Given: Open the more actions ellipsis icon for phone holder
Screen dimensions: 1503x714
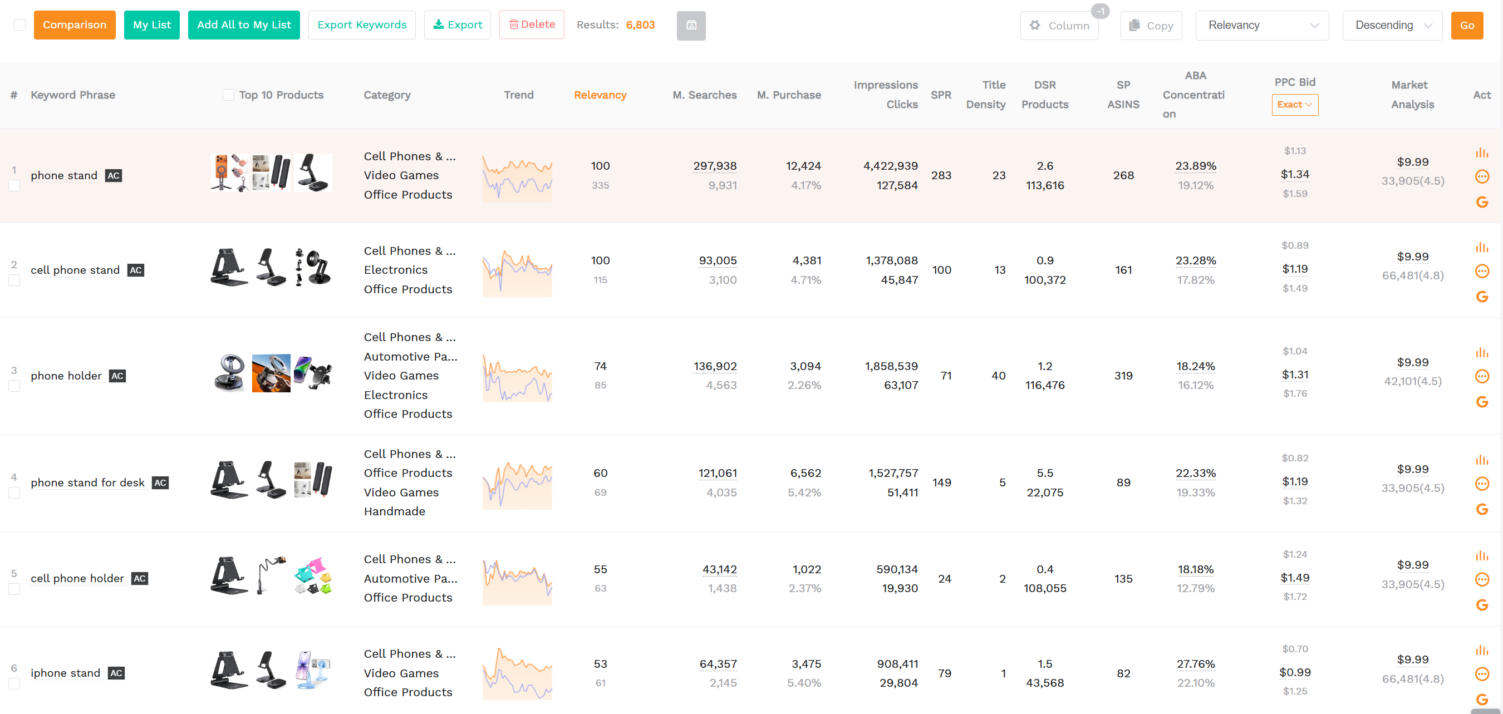Looking at the screenshot, I should (x=1482, y=376).
